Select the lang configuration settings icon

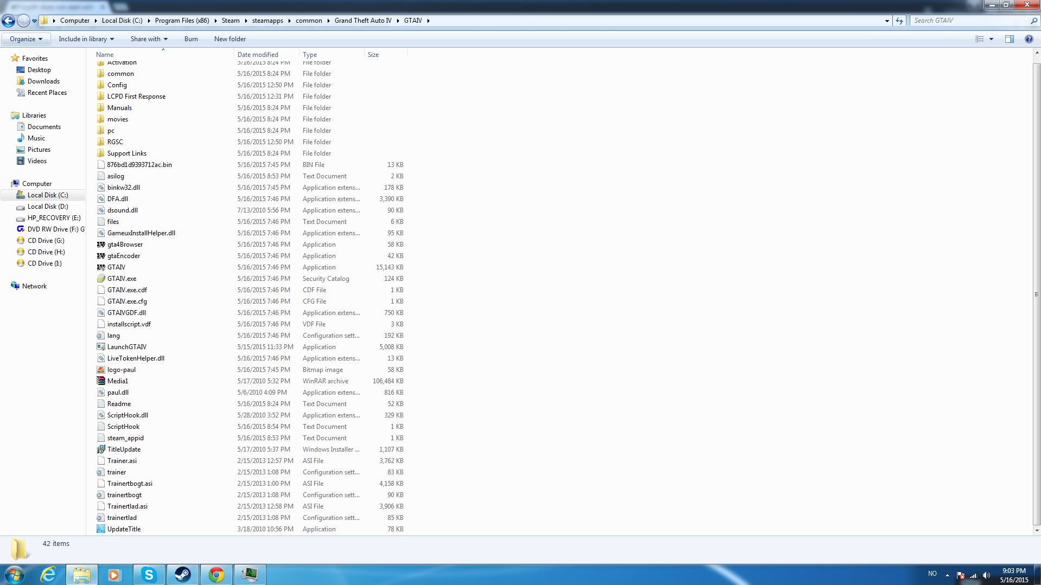(101, 336)
